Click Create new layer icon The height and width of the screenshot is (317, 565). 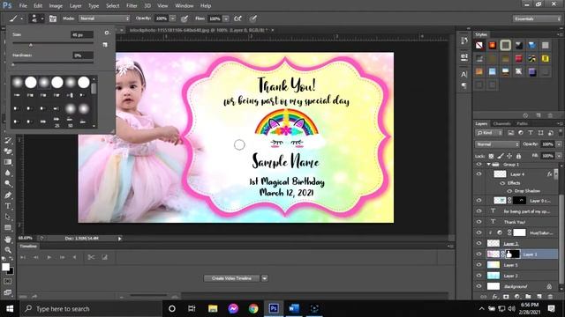[539, 297]
